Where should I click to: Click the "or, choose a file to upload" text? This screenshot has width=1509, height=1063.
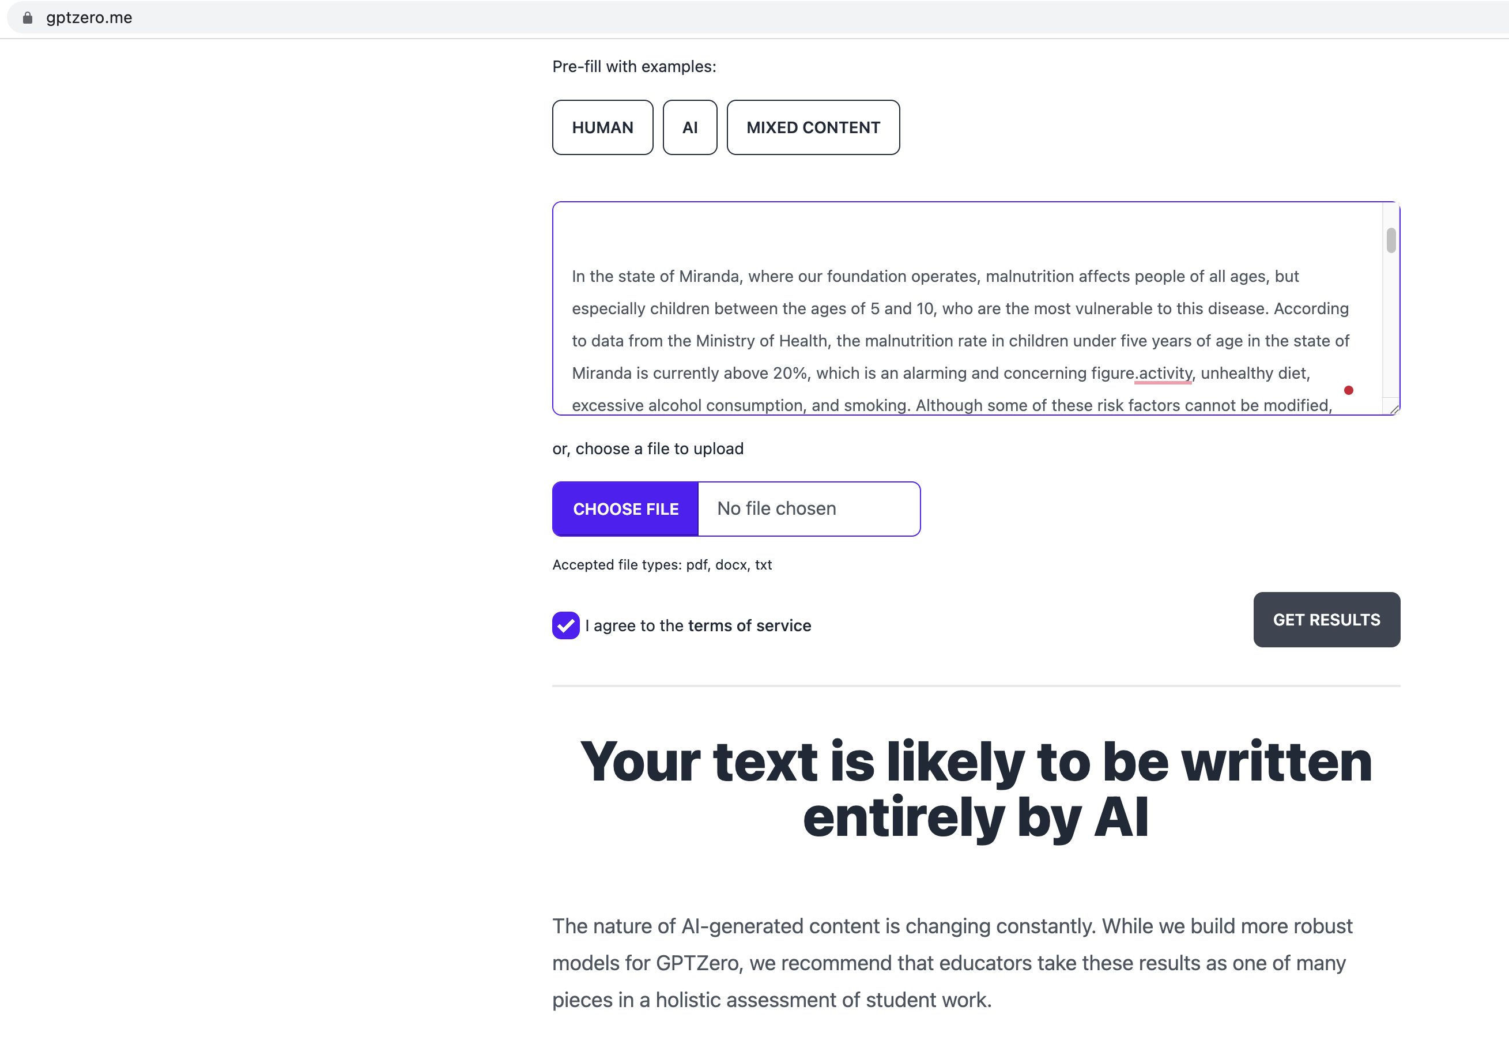[647, 448]
